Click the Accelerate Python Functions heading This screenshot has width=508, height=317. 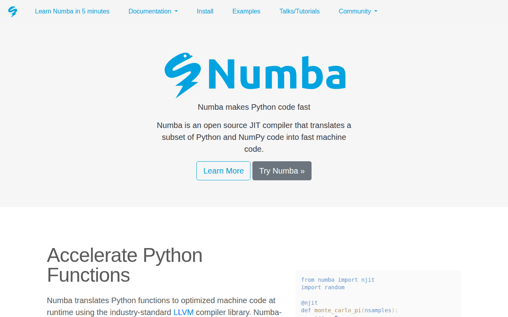tap(125, 265)
